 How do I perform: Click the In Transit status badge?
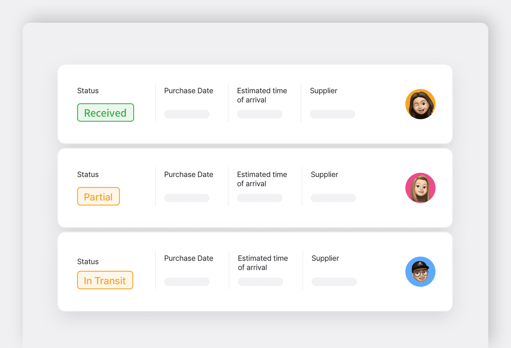click(105, 280)
